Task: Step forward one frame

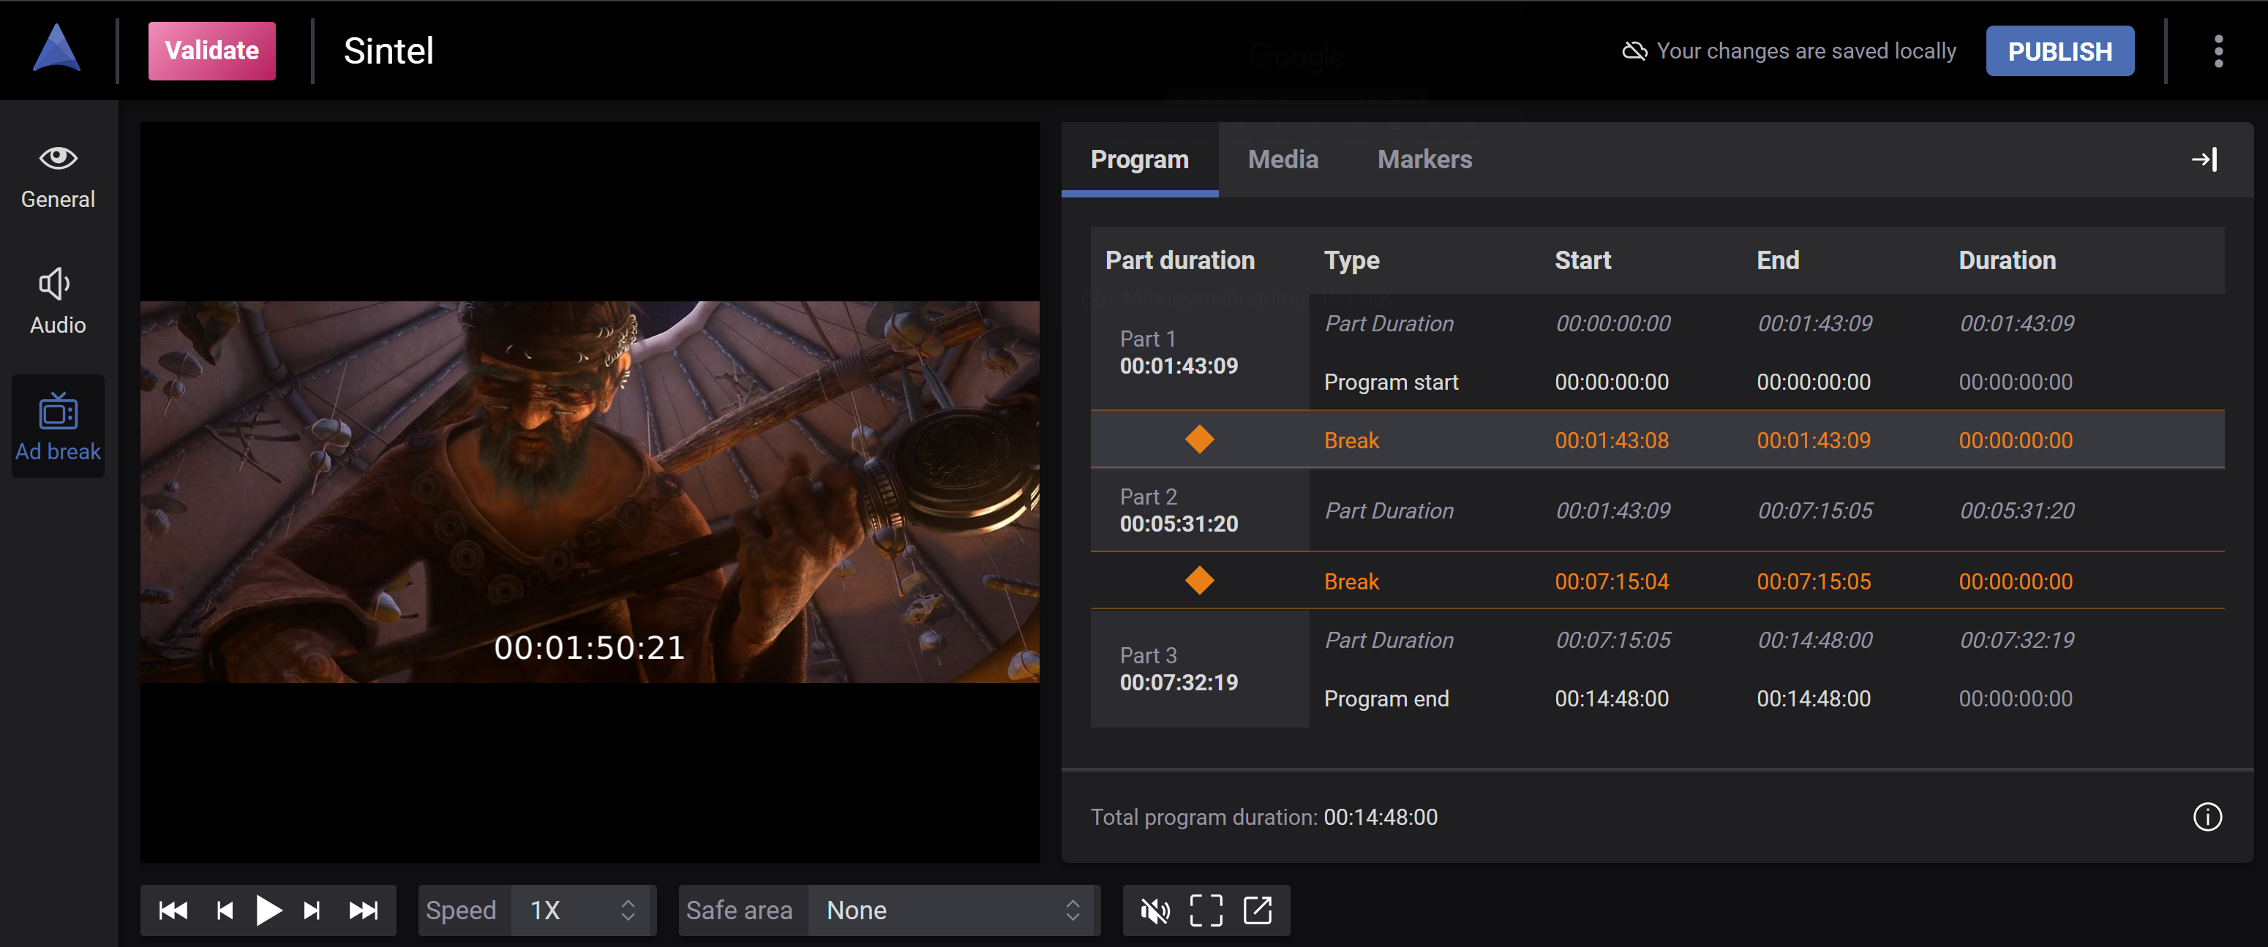Action: tap(312, 910)
